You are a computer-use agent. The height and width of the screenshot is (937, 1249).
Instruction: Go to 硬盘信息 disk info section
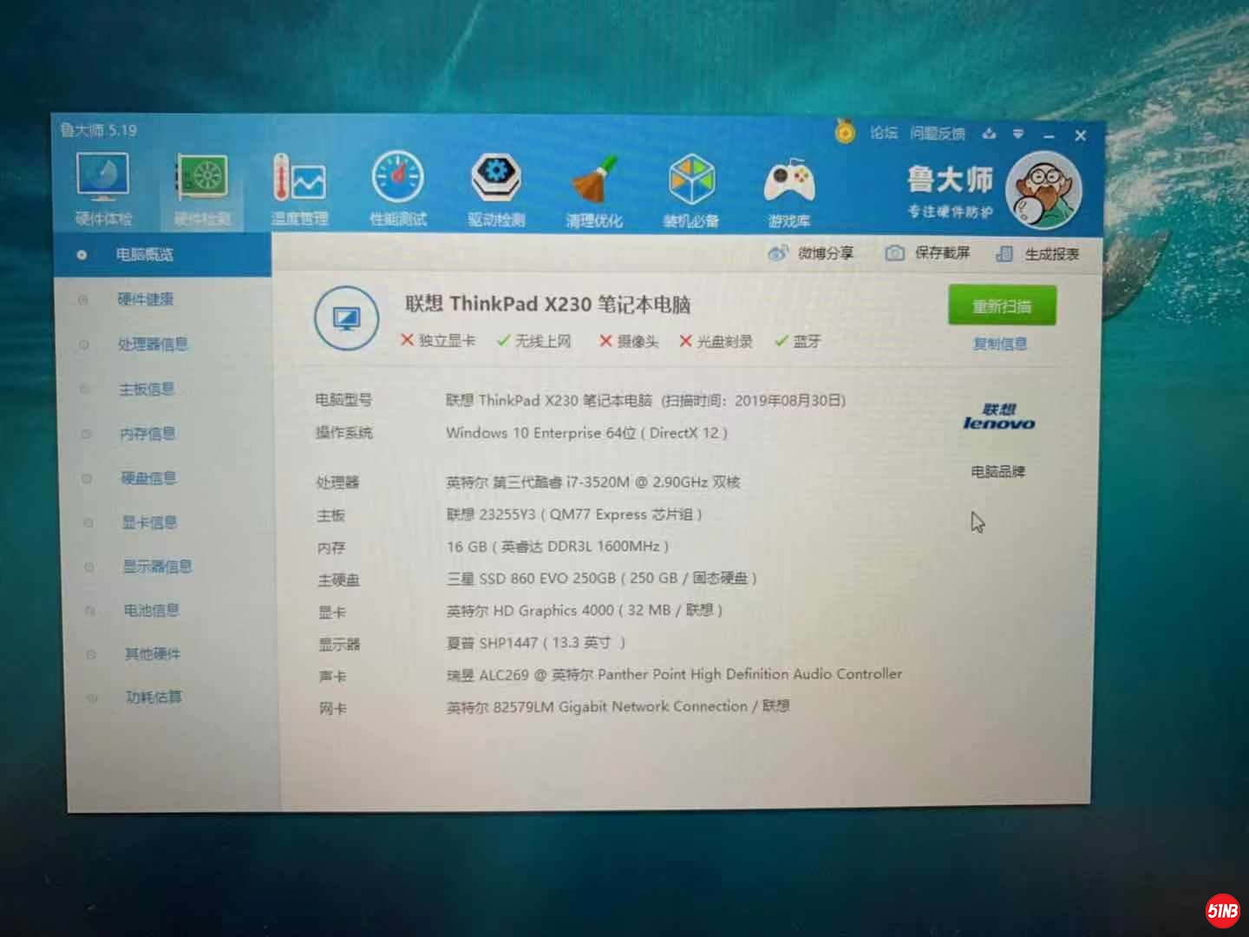148,478
